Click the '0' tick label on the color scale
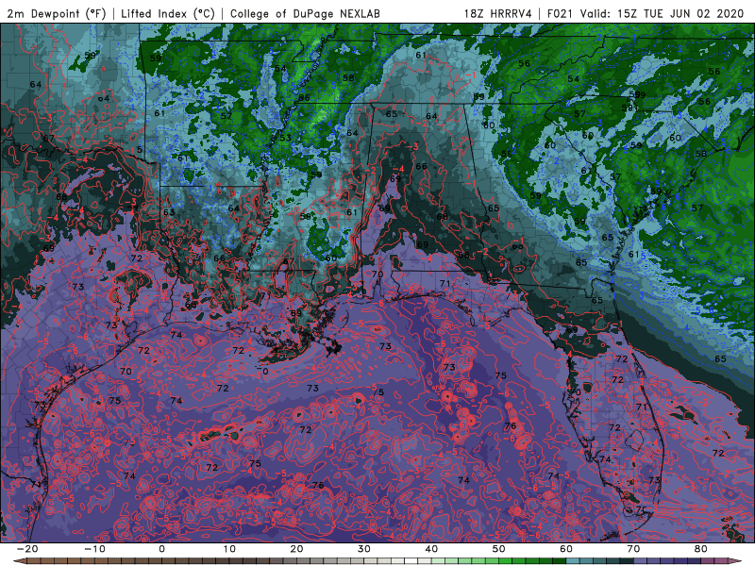 pos(161,549)
